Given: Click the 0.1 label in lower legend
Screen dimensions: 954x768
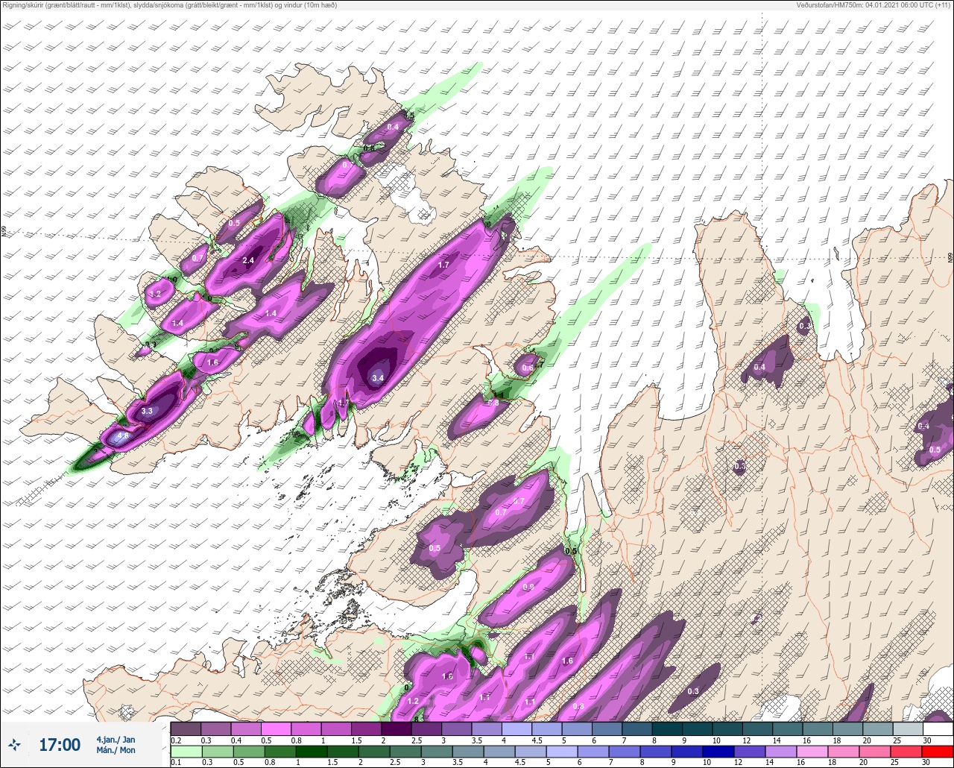Looking at the screenshot, I should tap(175, 763).
